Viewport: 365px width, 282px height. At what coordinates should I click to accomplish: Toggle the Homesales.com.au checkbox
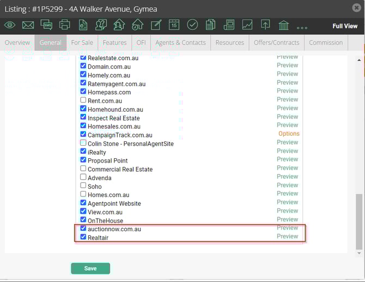pyautogui.click(x=83, y=125)
